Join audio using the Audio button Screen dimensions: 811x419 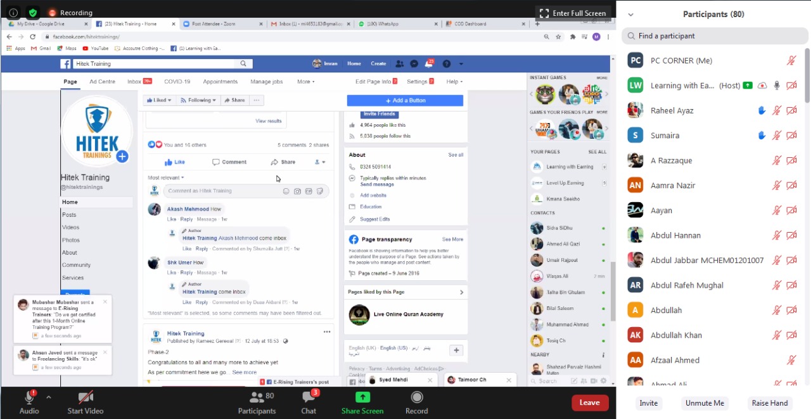29,403
